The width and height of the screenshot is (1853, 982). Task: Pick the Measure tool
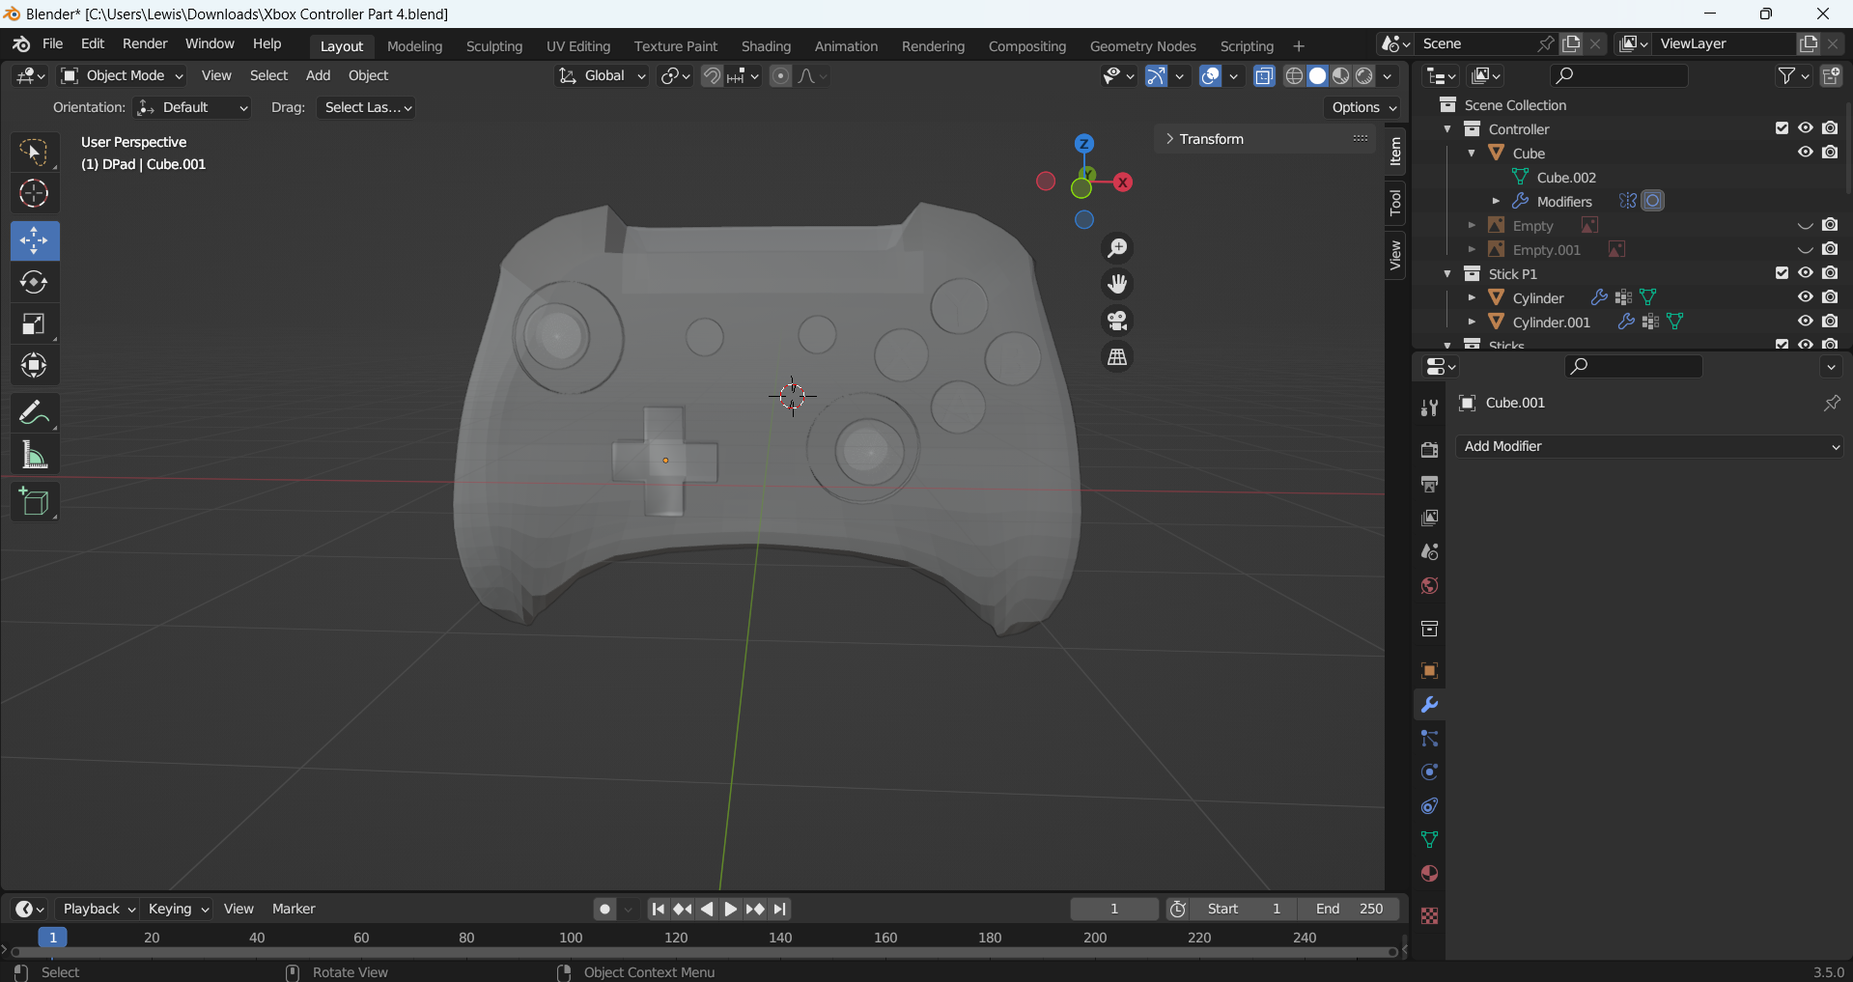tap(34, 455)
